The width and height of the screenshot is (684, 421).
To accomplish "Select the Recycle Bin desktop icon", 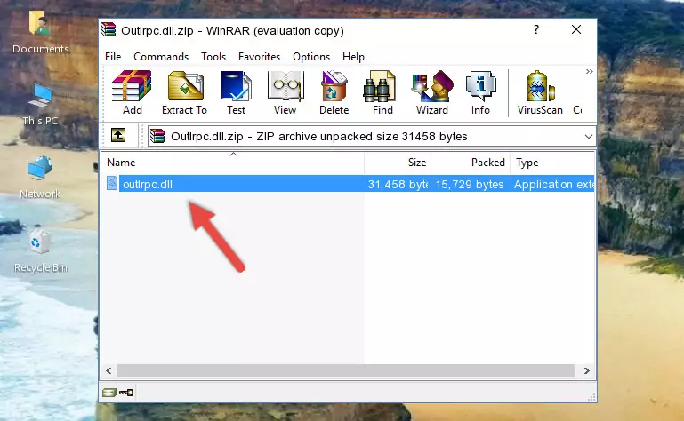I will [40, 251].
